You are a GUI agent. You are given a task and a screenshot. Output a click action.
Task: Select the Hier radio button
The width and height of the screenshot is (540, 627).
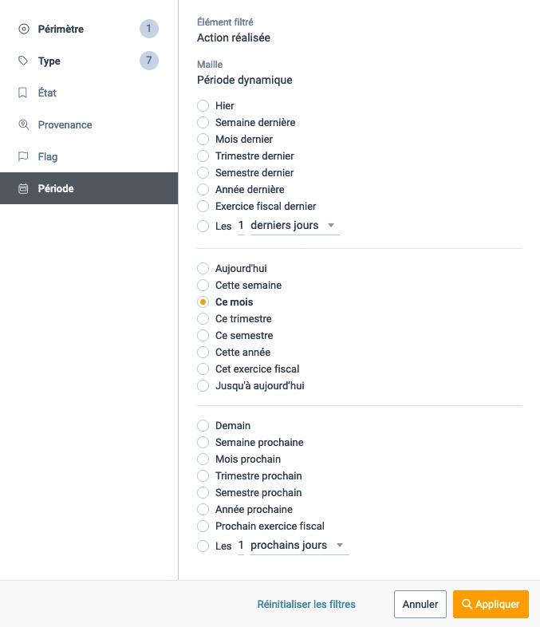(203, 105)
